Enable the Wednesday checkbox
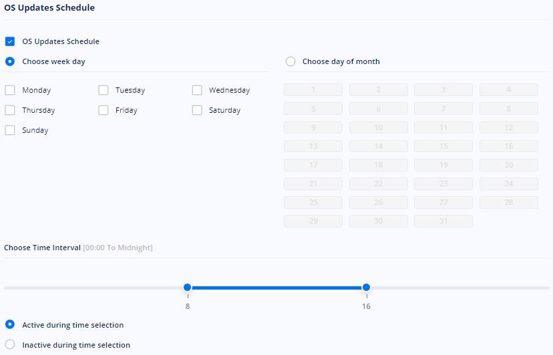553x355 pixels. click(x=197, y=90)
